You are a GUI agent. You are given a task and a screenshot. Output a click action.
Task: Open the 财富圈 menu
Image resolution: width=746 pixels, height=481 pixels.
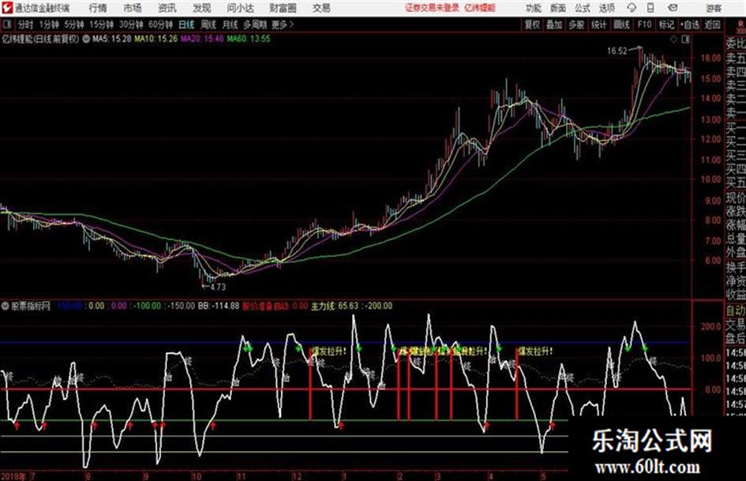click(283, 8)
